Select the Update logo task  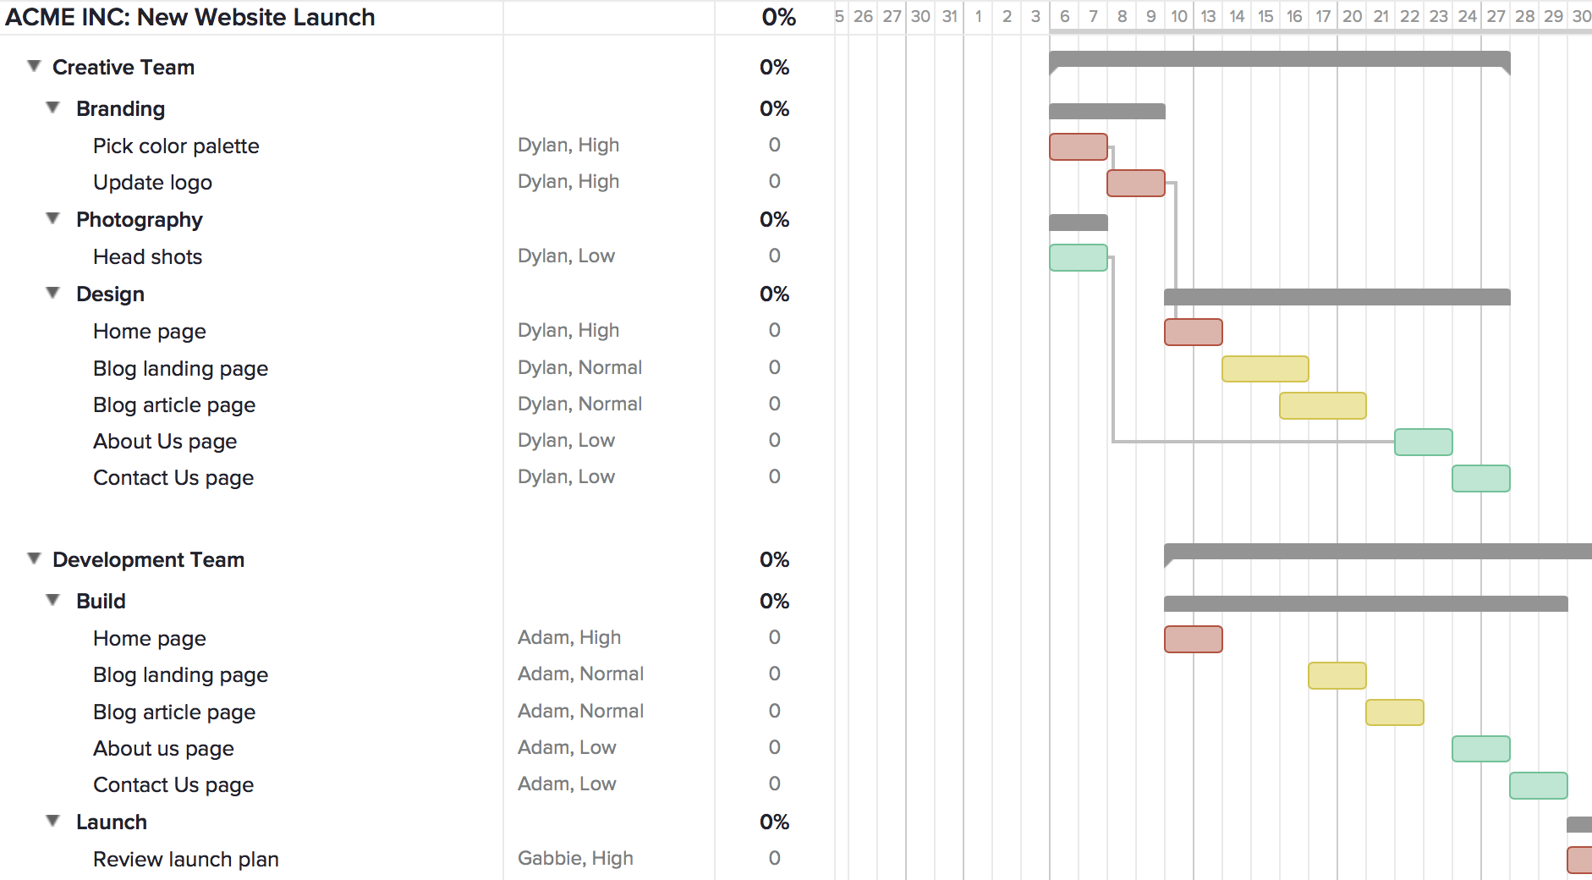[152, 182]
